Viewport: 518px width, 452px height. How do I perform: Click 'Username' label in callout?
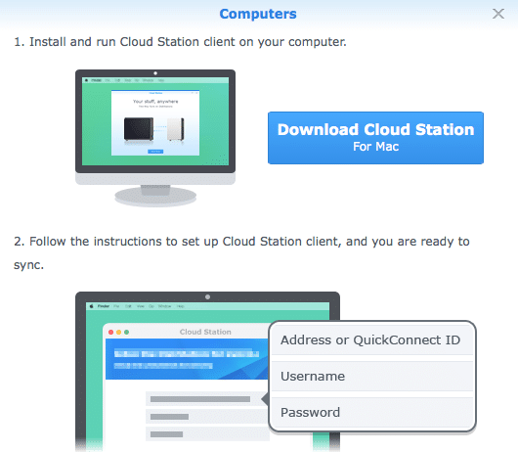coord(313,377)
